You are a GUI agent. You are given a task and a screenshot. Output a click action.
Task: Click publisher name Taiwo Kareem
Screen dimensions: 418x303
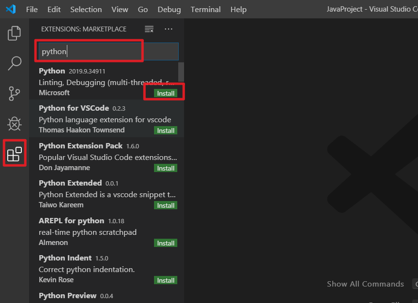point(61,205)
